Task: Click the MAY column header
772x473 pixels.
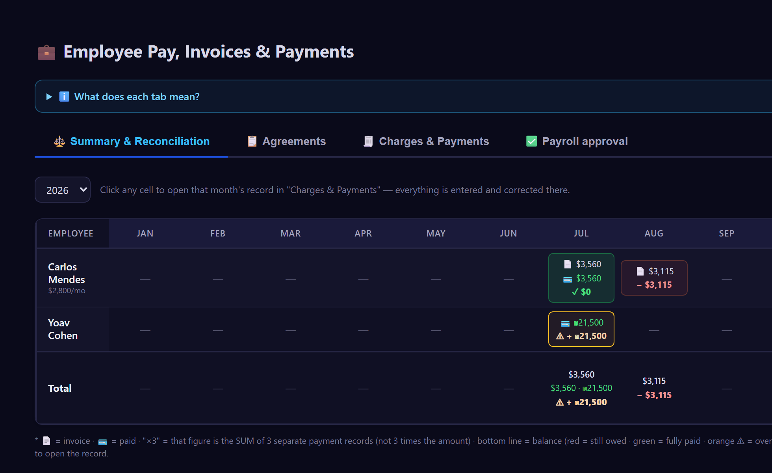Action: tap(436, 233)
